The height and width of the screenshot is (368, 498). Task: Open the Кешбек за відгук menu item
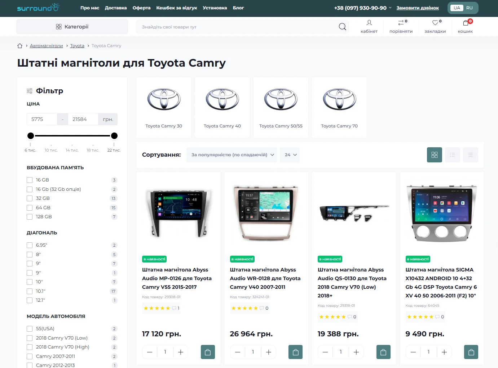click(177, 8)
